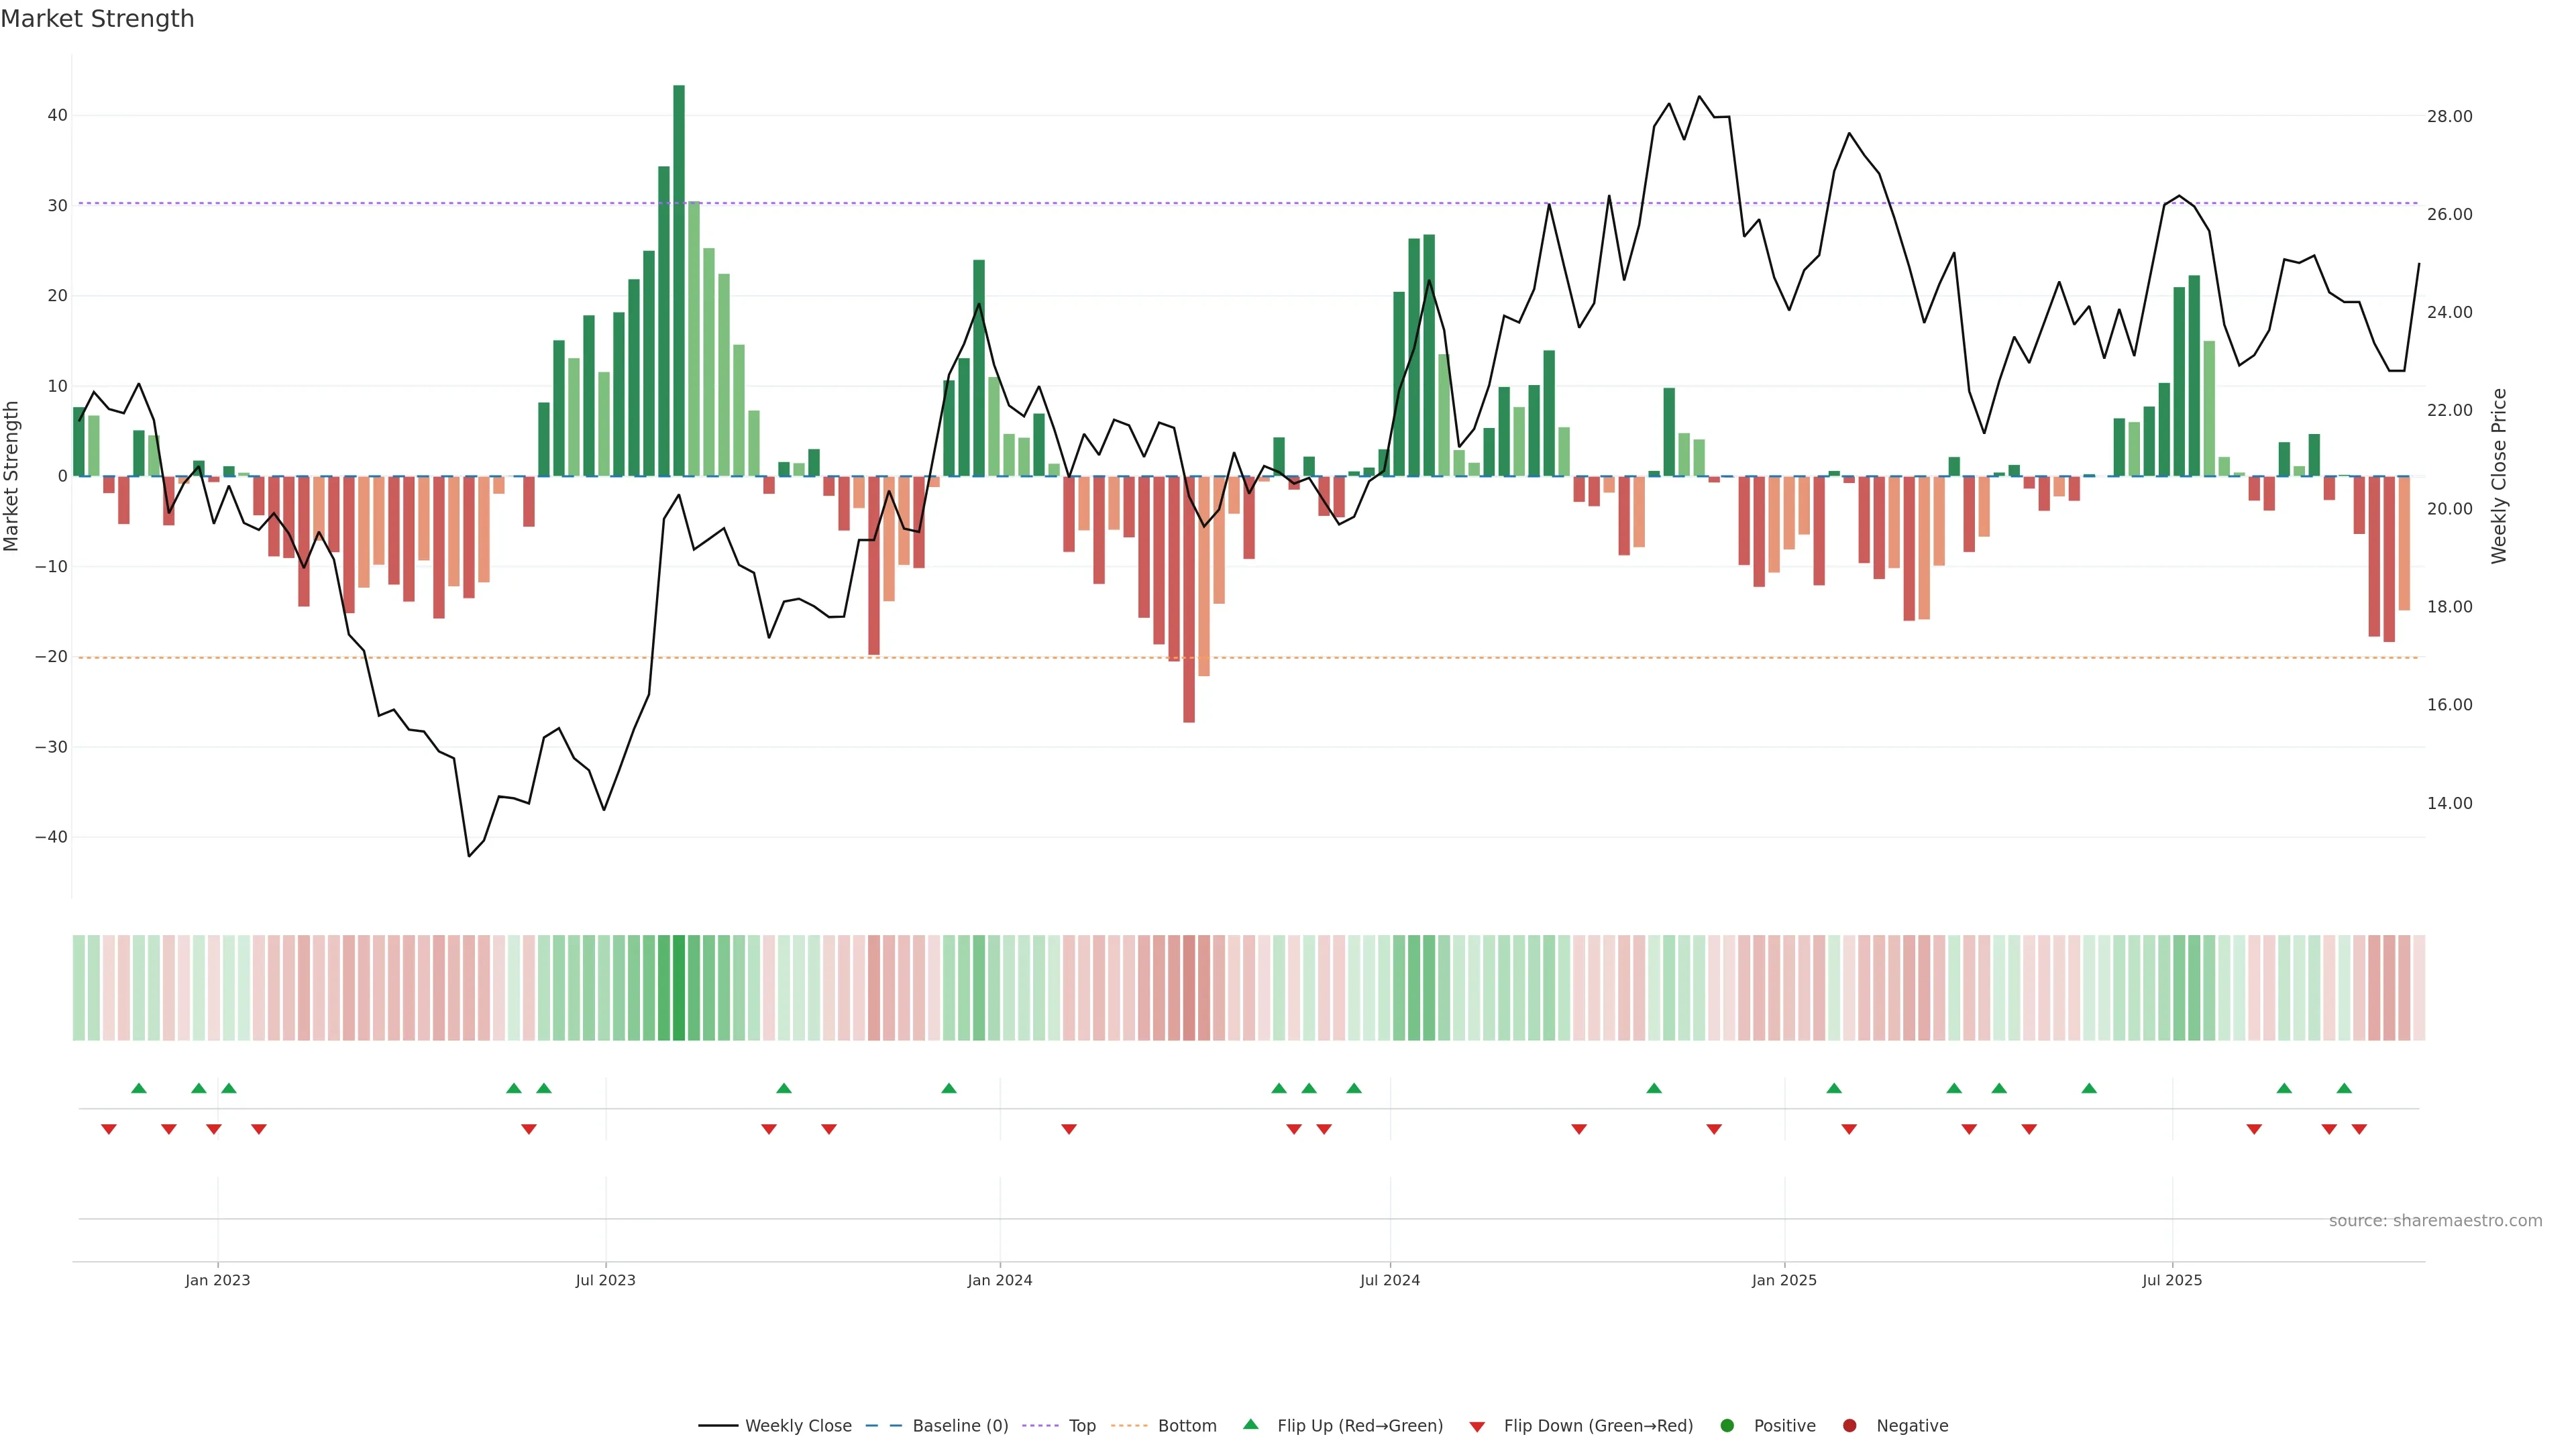Screen dimensions: 2576x1449
Task: Click the Flip Down red triangle legend icon
Action: click(x=1477, y=1427)
